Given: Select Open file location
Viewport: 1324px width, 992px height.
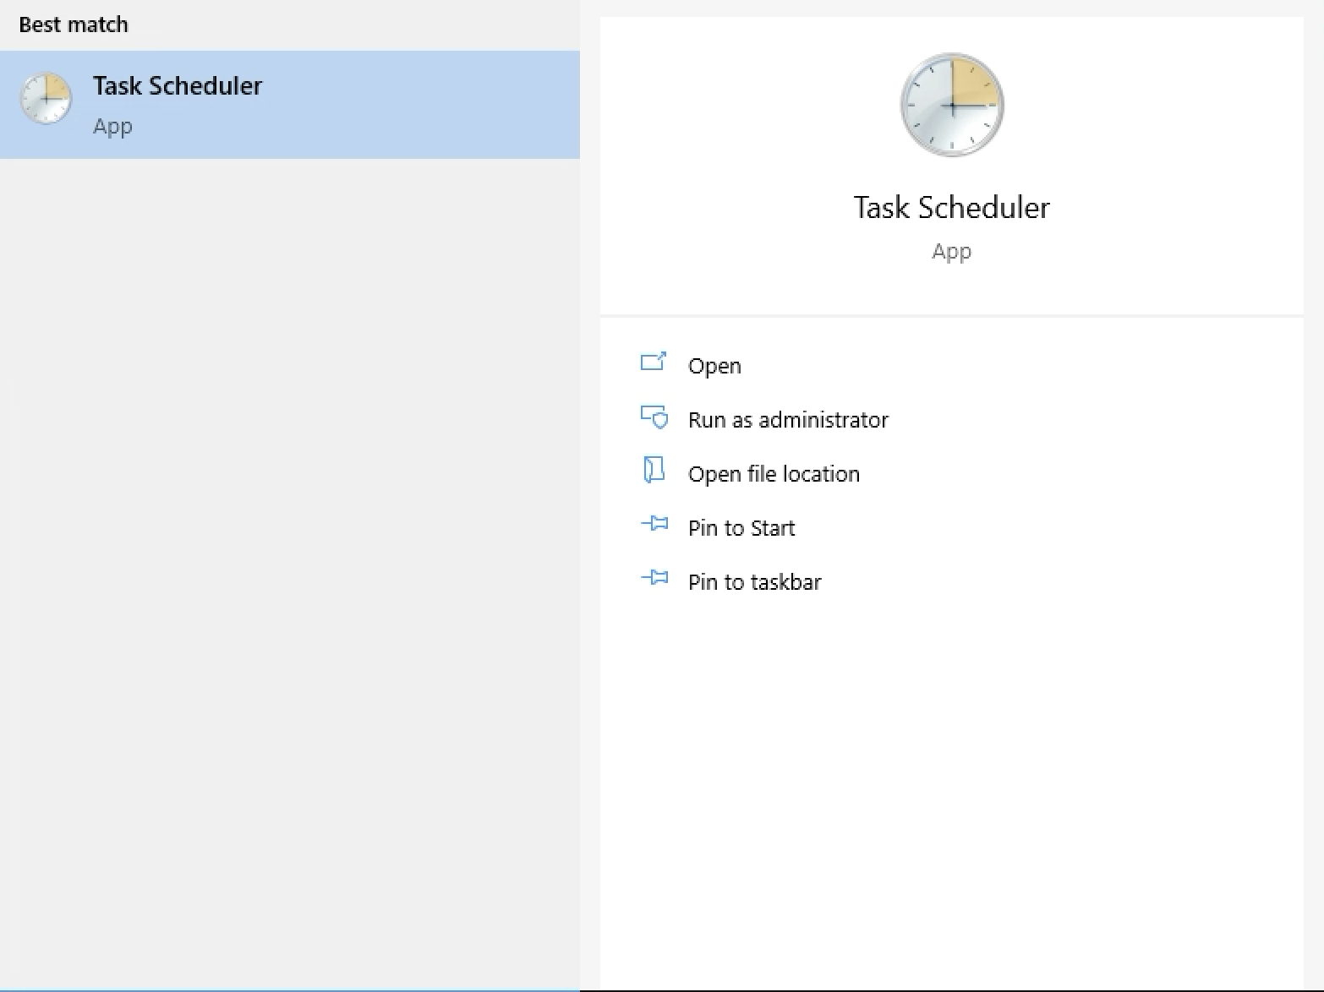Looking at the screenshot, I should click(x=774, y=474).
